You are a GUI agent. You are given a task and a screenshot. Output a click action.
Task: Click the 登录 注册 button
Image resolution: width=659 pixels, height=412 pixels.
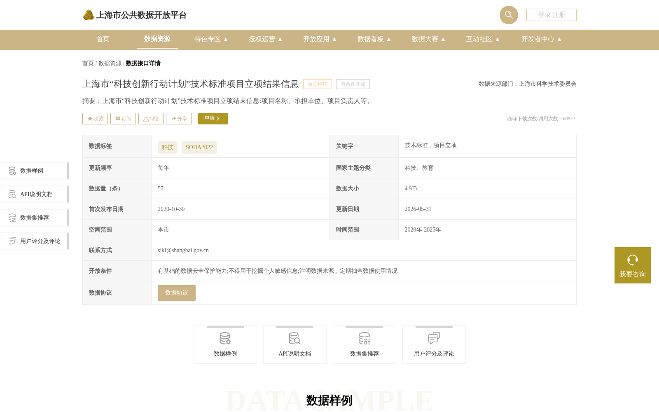[x=552, y=15]
